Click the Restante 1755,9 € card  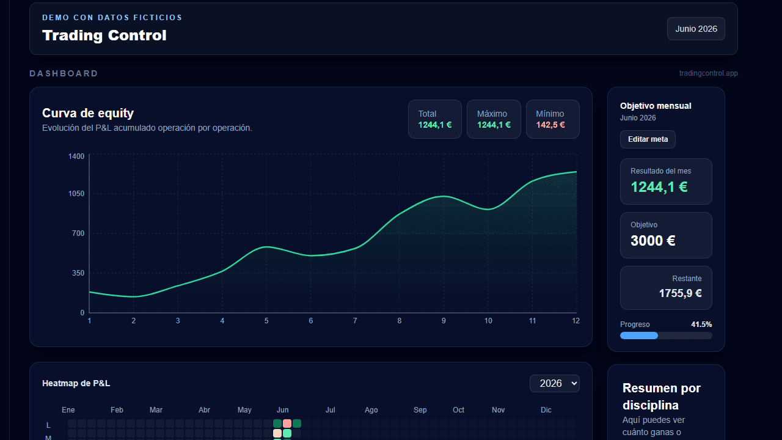[666, 288]
